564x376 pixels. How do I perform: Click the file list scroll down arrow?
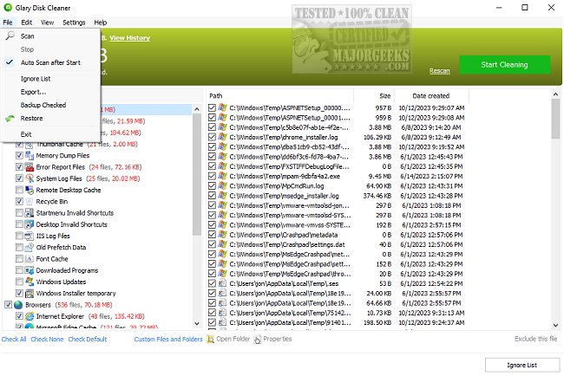tap(555, 326)
